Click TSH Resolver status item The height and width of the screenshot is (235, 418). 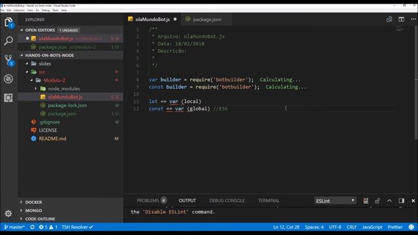tap(77, 227)
